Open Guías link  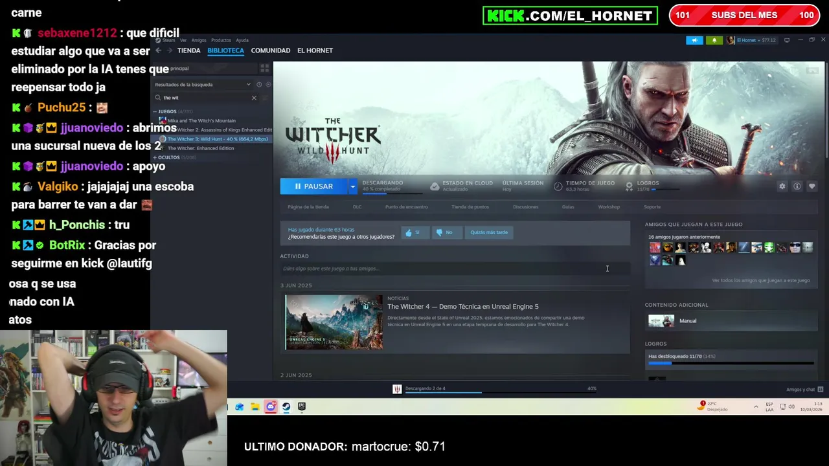[x=568, y=207]
